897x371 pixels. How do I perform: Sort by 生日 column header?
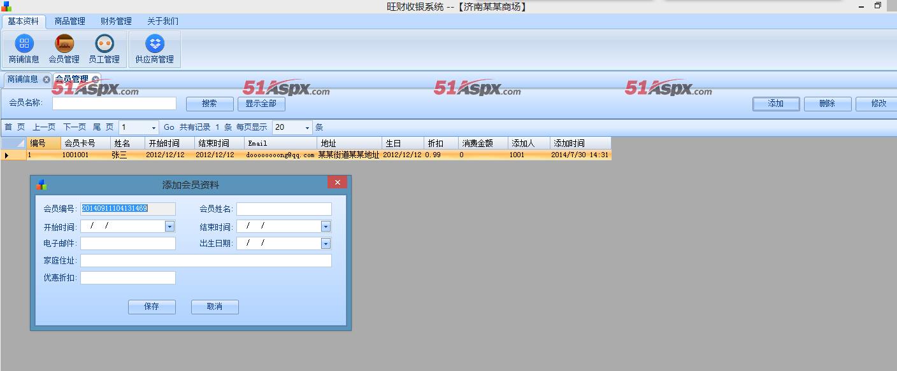coord(403,143)
